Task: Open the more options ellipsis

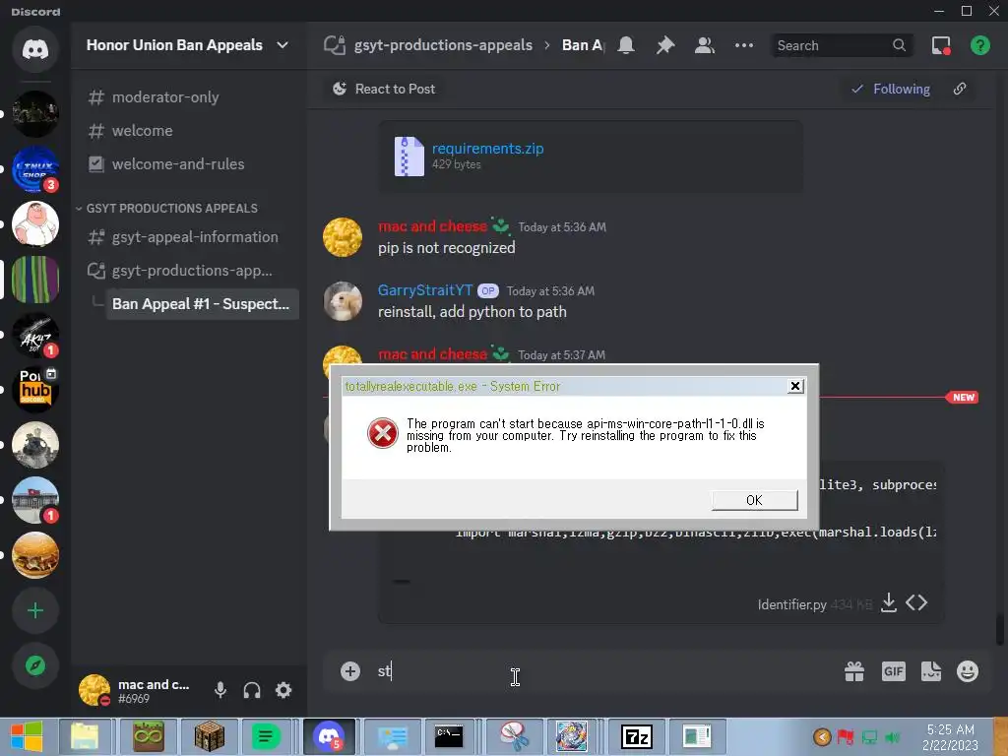Action: tap(744, 45)
